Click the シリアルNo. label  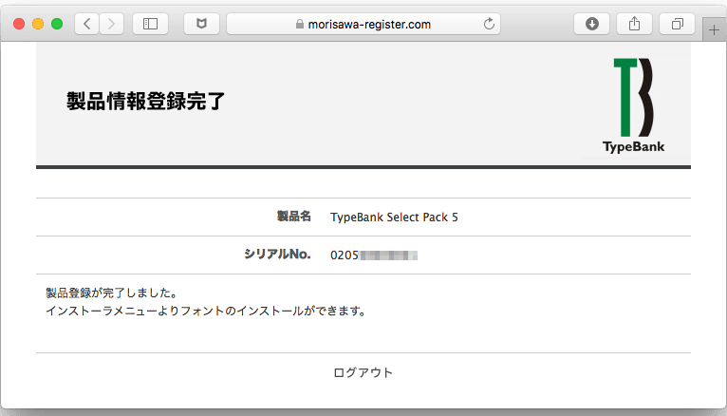pyautogui.click(x=277, y=255)
